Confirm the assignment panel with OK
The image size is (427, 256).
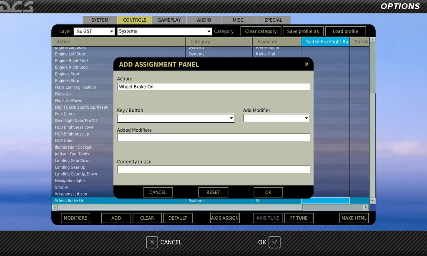(268, 192)
